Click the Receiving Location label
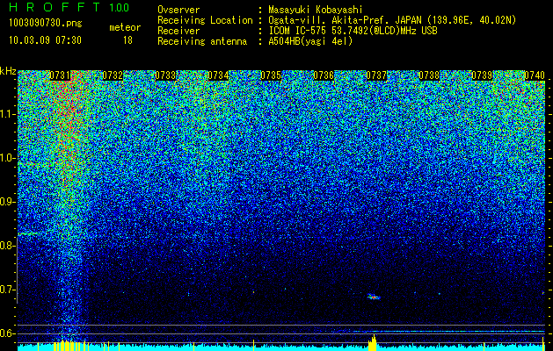Viewport: 553px width, 351px height. point(205,20)
